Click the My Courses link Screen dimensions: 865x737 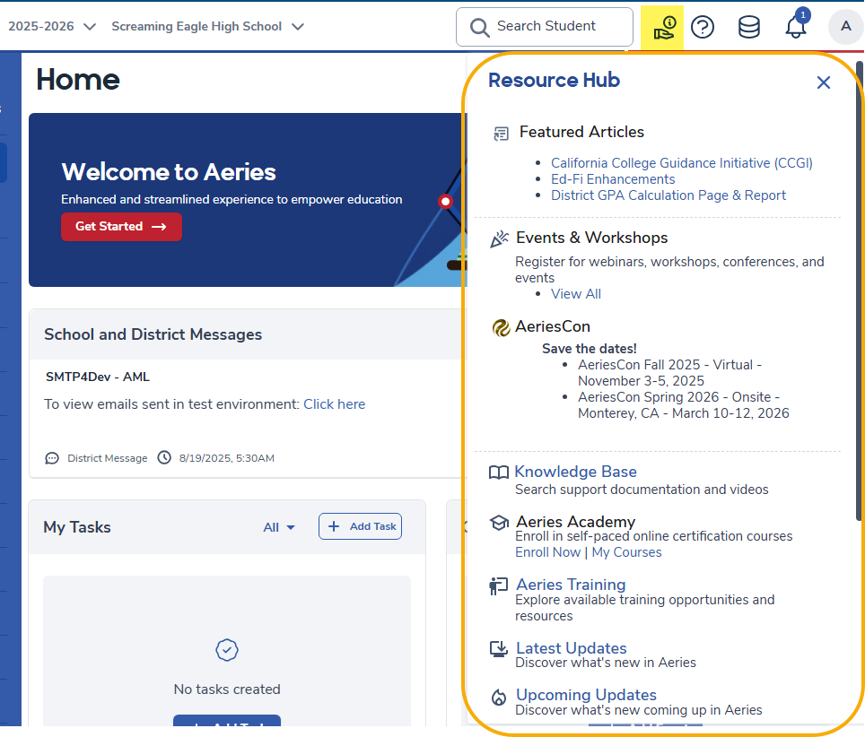[x=626, y=552]
